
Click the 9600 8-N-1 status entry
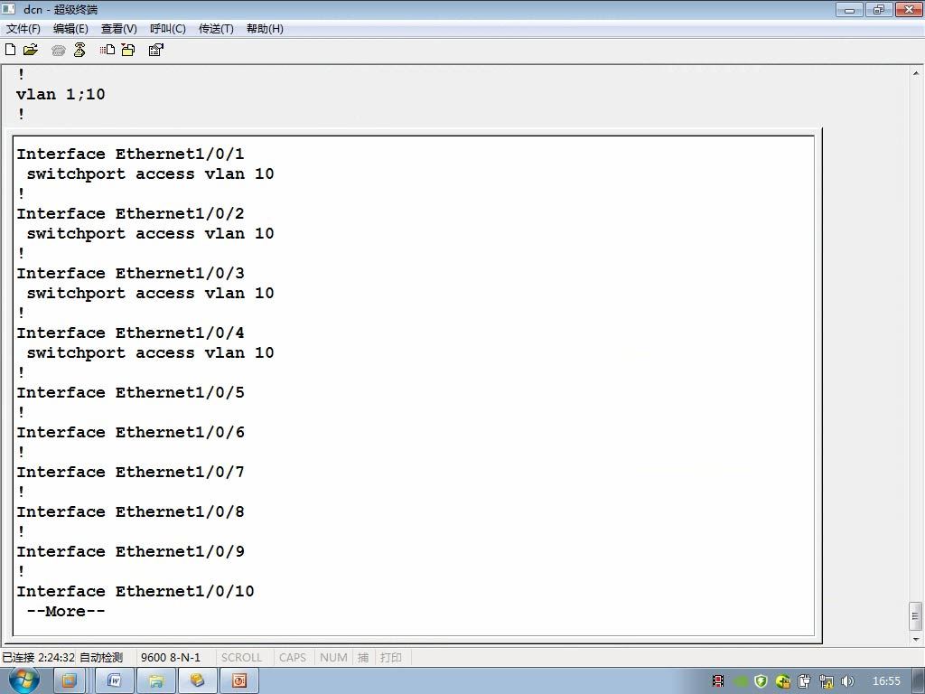(x=171, y=657)
